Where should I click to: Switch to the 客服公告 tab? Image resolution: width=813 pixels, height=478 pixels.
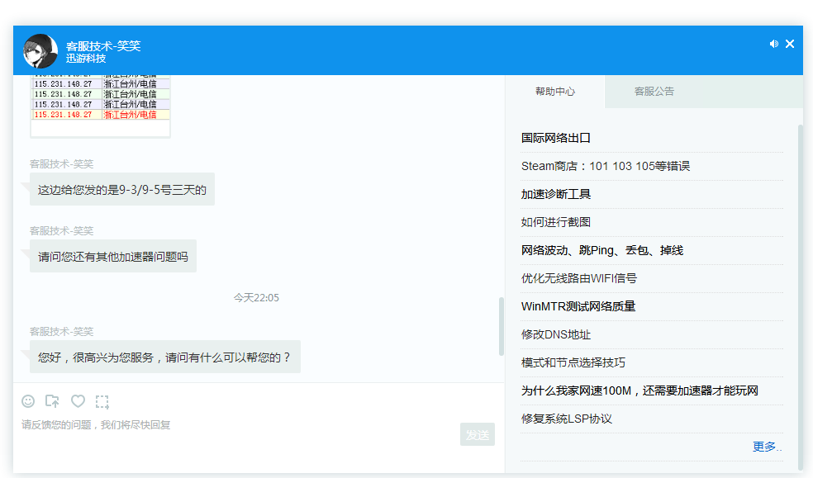[654, 92]
